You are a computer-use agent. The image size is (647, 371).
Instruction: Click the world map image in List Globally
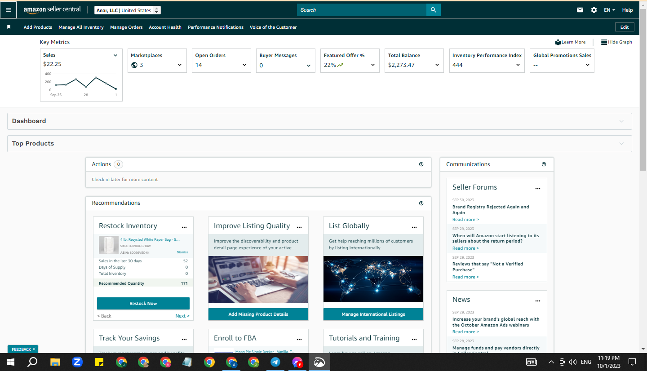coord(373,279)
